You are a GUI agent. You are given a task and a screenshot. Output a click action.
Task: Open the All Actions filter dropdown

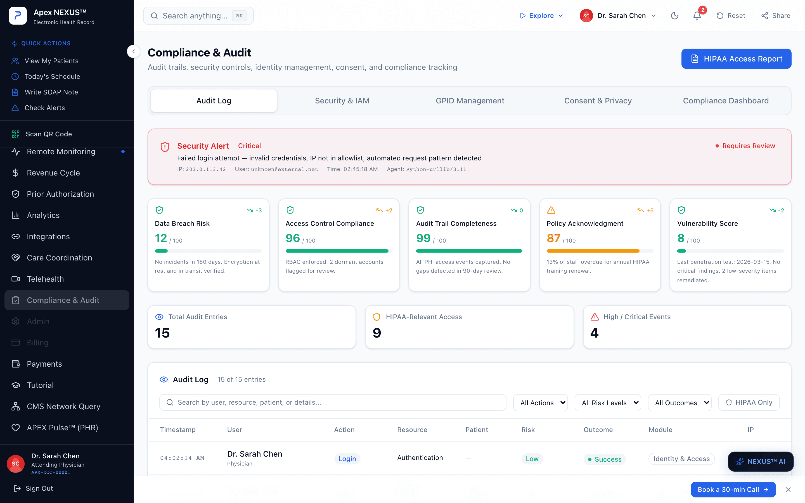click(541, 403)
